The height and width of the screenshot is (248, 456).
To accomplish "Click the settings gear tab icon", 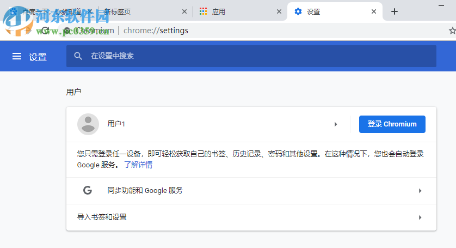I will 298,11.
